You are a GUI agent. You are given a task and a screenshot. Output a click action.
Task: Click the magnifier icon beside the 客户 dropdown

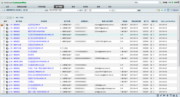(x=113, y=10)
